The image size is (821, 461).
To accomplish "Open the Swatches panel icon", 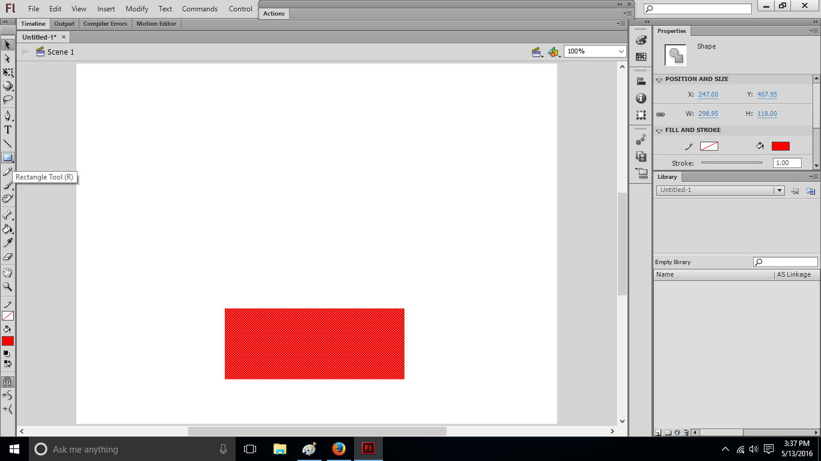I will 641,57.
